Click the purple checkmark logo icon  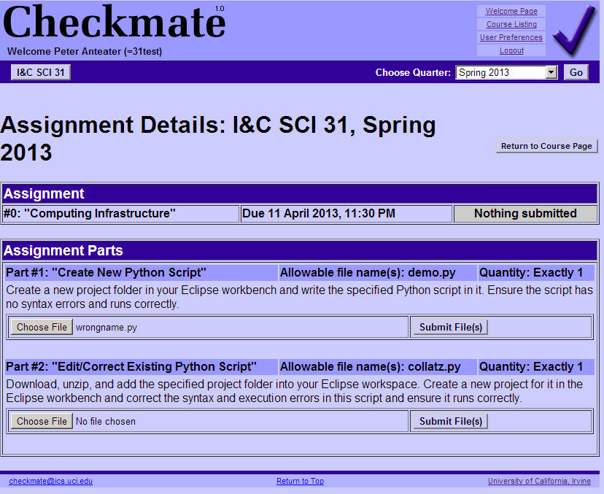(x=574, y=31)
